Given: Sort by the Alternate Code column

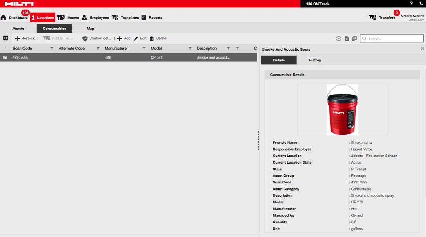Looking at the screenshot, I should pos(72,49).
